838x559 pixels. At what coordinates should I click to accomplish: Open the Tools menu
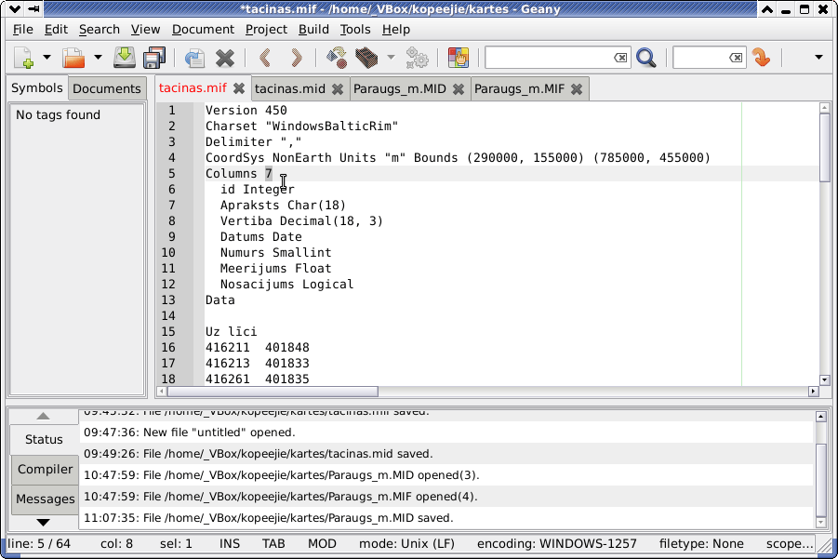coord(355,30)
